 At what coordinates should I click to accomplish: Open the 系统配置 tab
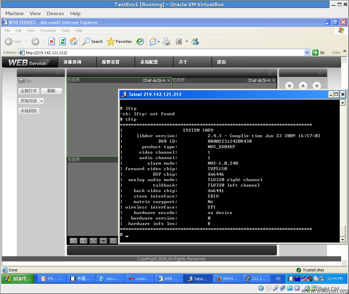point(149,62)
